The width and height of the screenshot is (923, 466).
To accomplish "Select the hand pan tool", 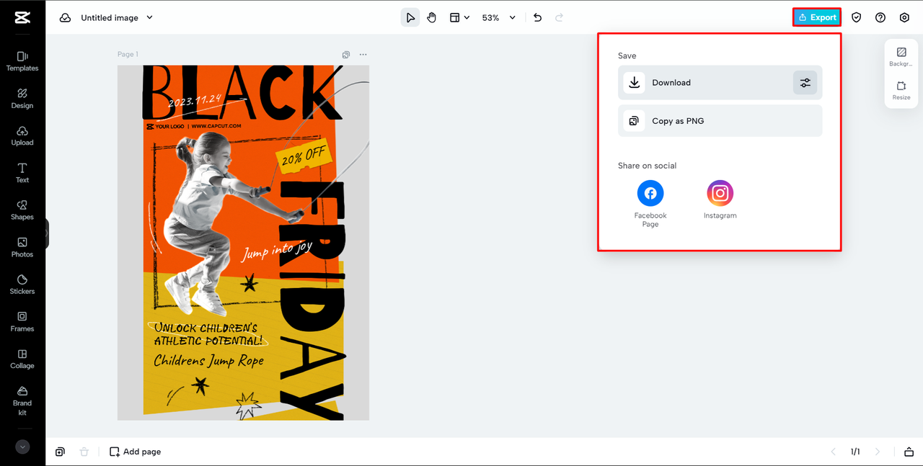I will coord(431,17).
